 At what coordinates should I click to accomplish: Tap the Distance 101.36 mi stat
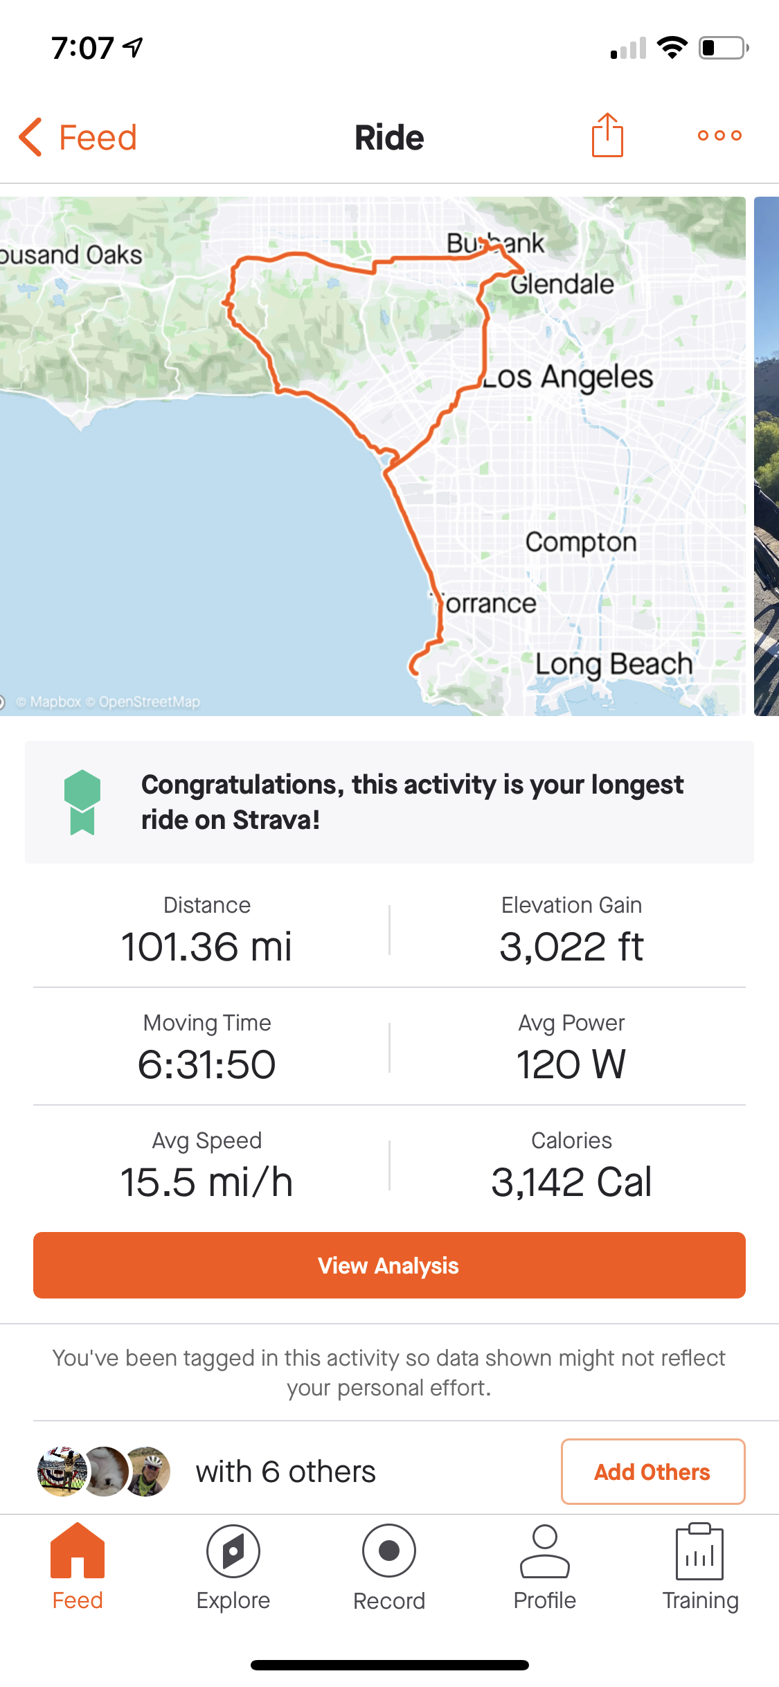(x=206, y=931)
